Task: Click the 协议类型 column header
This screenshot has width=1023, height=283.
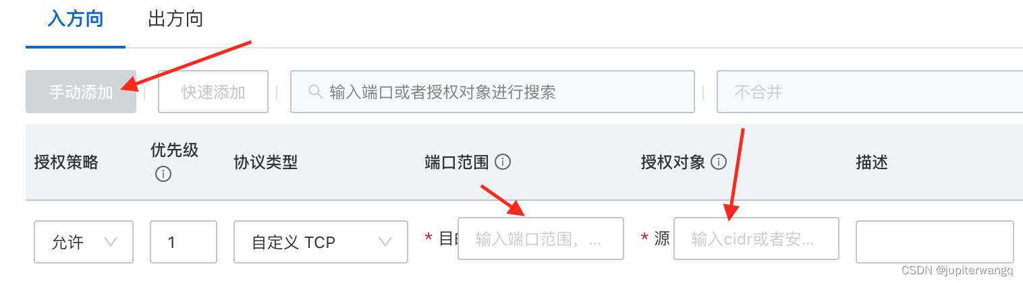Action: pos(265,162)
